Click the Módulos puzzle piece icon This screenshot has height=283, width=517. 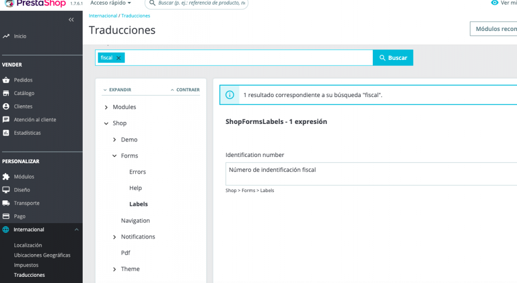pos(6,177)
